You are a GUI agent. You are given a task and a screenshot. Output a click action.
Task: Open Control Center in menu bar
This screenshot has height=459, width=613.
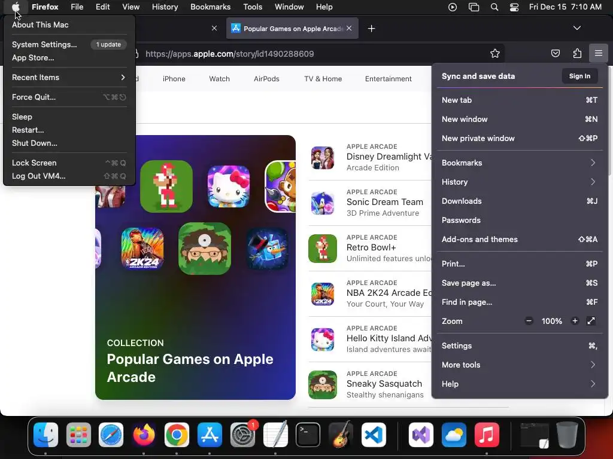click(x=514, y=7)
